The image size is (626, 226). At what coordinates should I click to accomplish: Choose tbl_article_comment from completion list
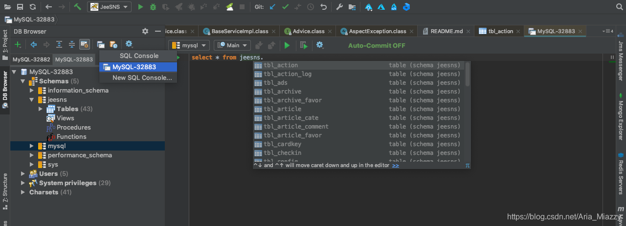coord(359,127)
